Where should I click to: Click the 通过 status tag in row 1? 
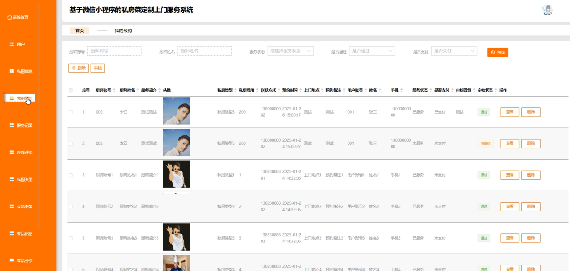point(484,112)
